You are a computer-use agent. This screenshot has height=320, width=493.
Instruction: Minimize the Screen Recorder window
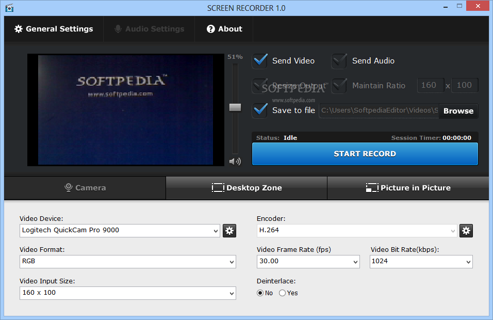tap(446, 6)
